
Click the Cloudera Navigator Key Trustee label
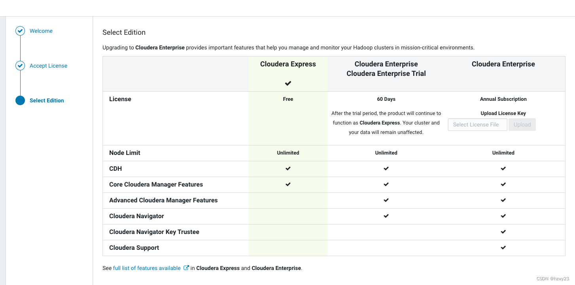tap(154, 232)
